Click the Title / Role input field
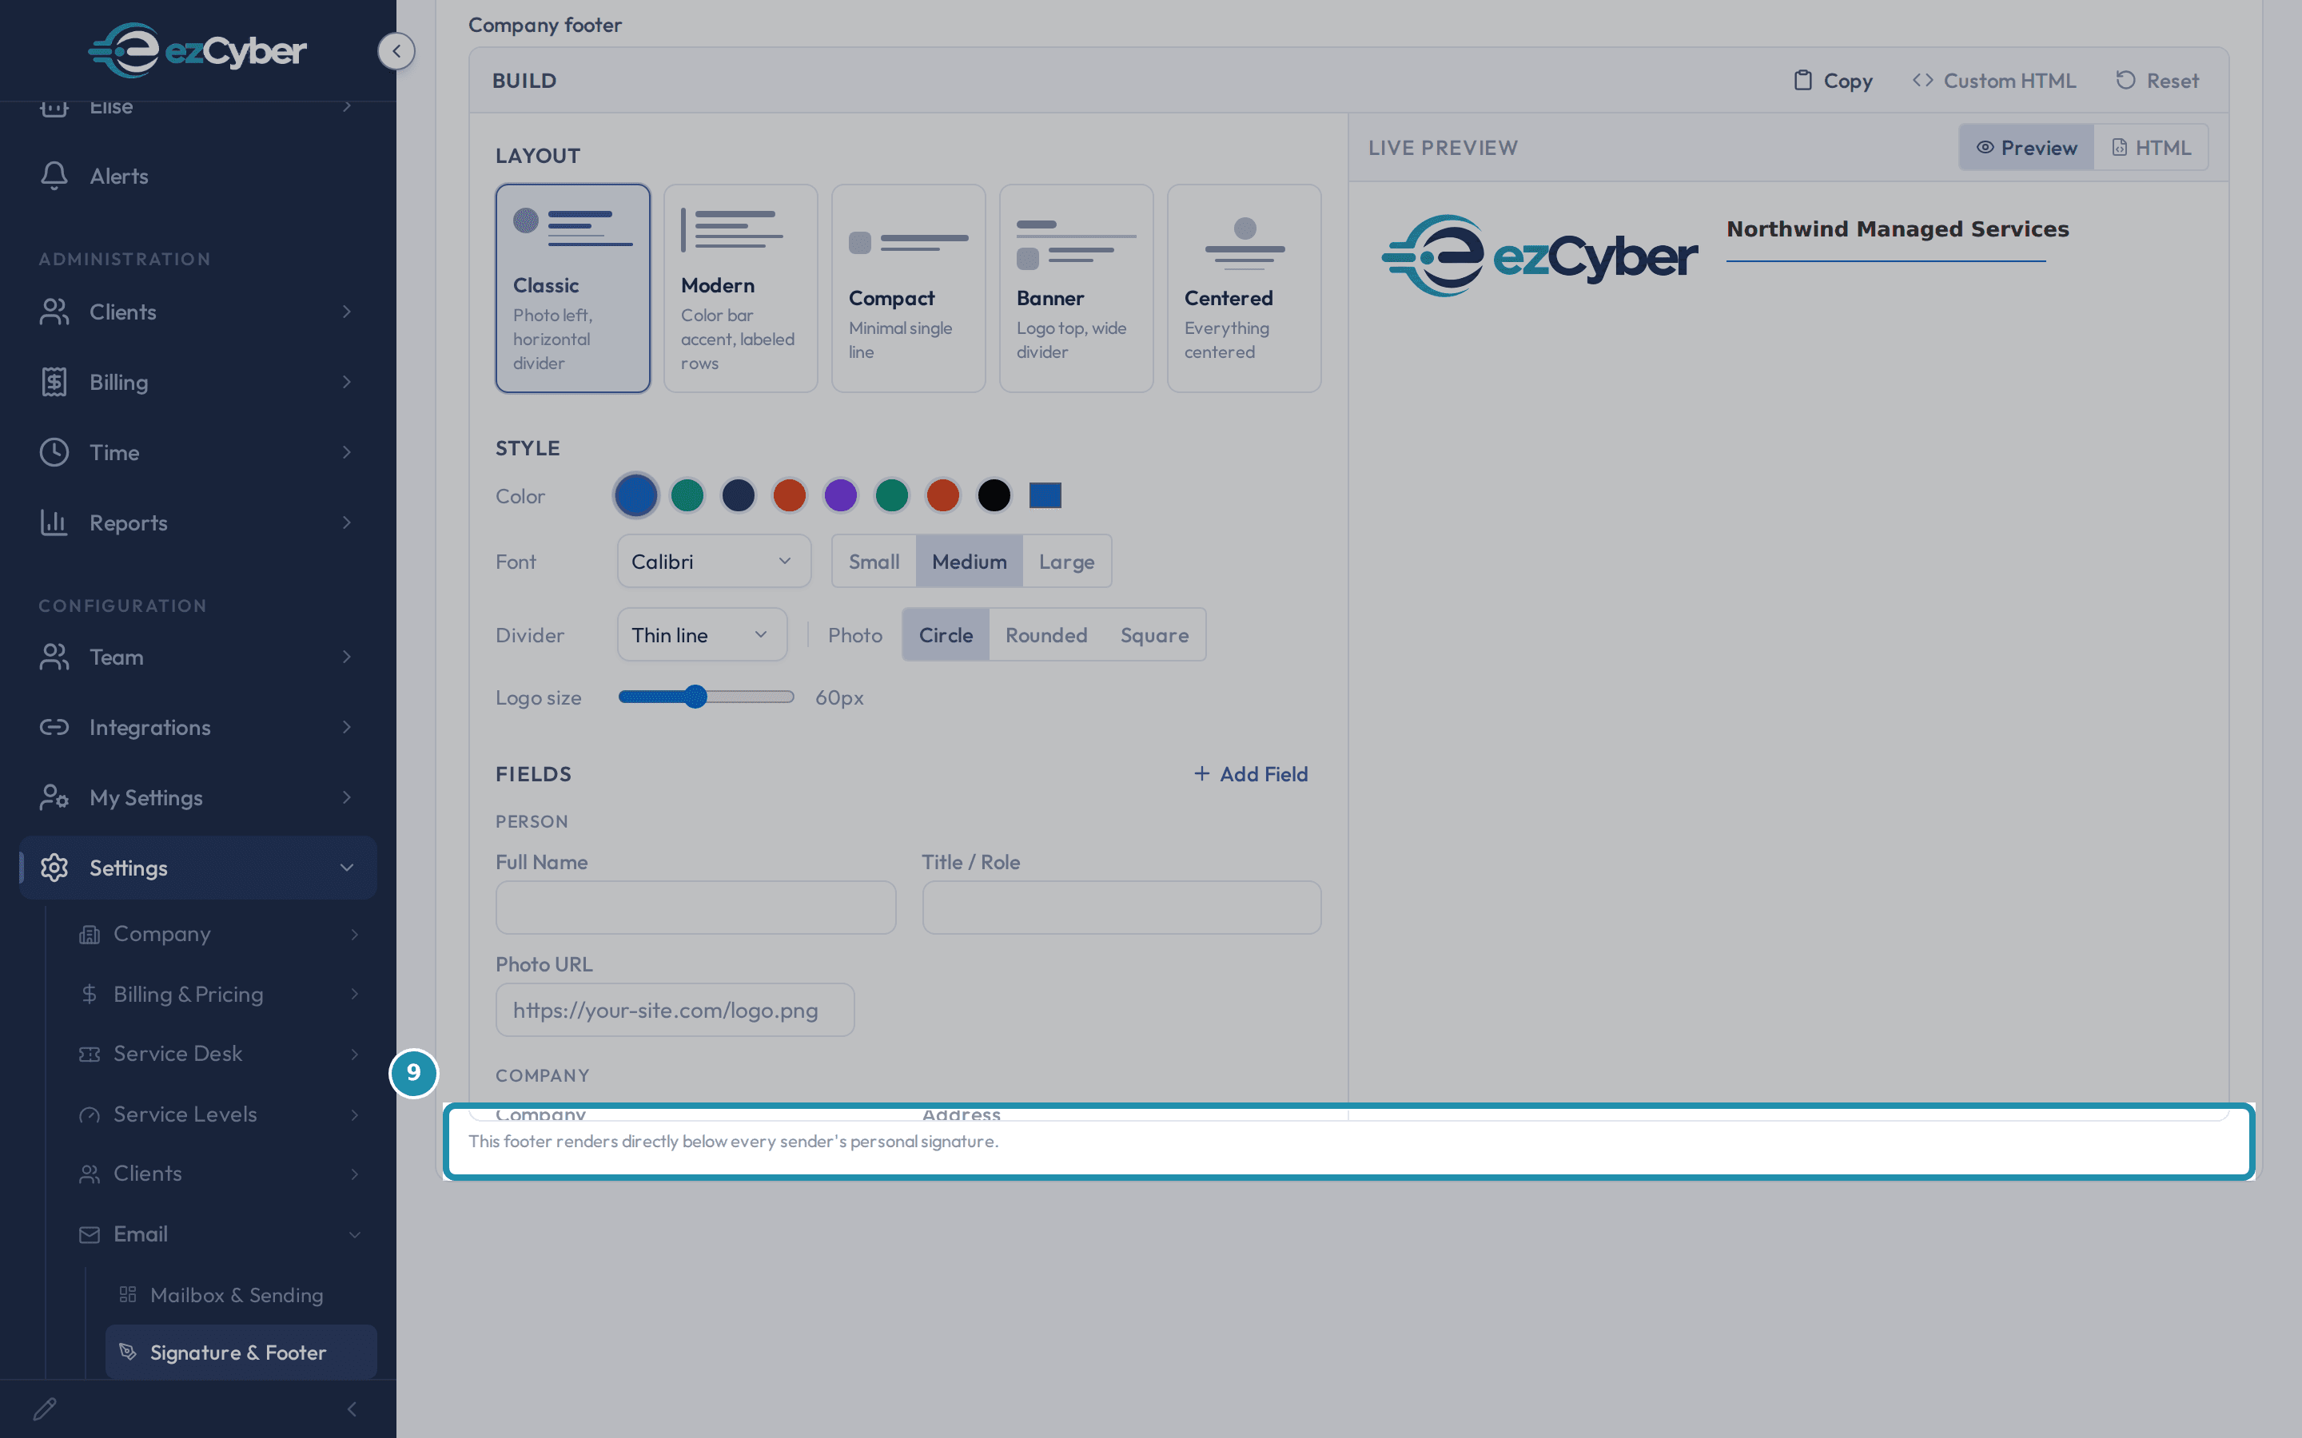Viewport: 2302px width, 1438px height. coord(1121,908)
